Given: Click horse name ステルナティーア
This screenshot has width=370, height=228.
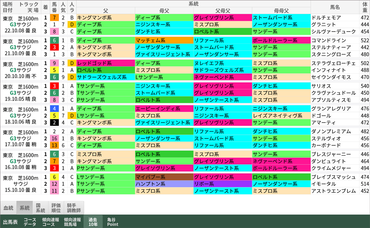Looking at the screenshot, I should (x=331, y=47).
